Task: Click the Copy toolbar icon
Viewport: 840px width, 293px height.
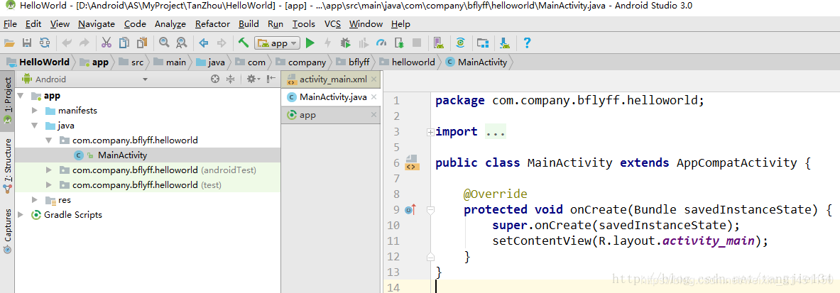Action: pos(124,43)
